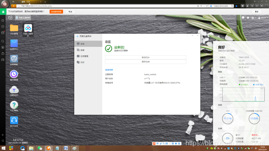Click the search magnifier in browser search box
The width and height of the screenshot is (269, 151).
tap(232, 6)
